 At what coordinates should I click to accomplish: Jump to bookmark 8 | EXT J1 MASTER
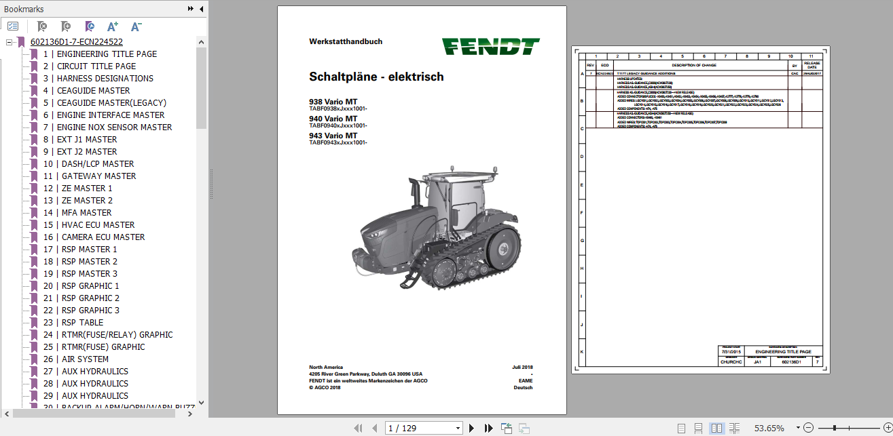click(x=80, y=140)
